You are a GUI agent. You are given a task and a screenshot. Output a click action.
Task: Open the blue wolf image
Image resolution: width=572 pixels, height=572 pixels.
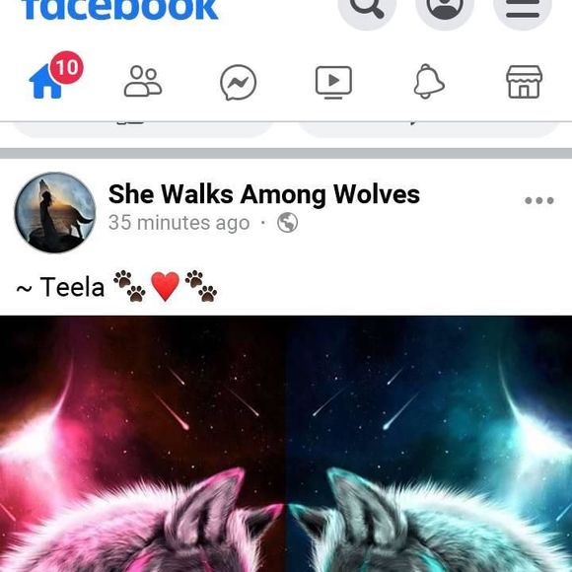pos(429,444)
